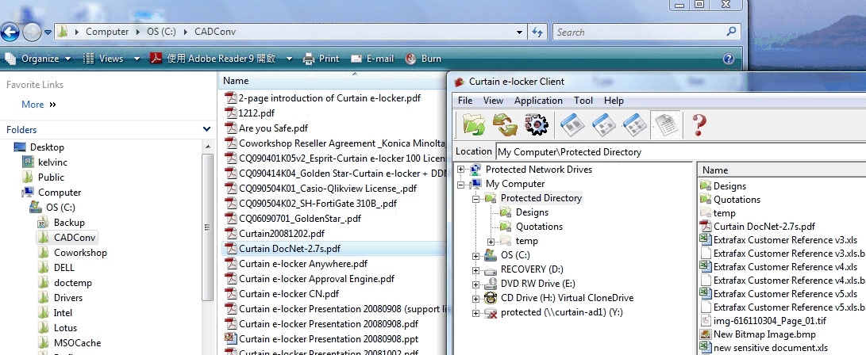866x355 pixels.
Task: Expand the DVD RW Drive (E:) node
Action: 476,284
